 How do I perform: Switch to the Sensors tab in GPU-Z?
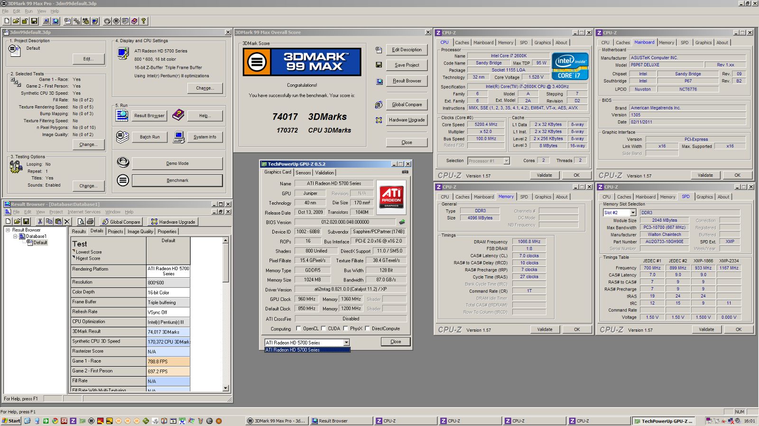[304, 172]
